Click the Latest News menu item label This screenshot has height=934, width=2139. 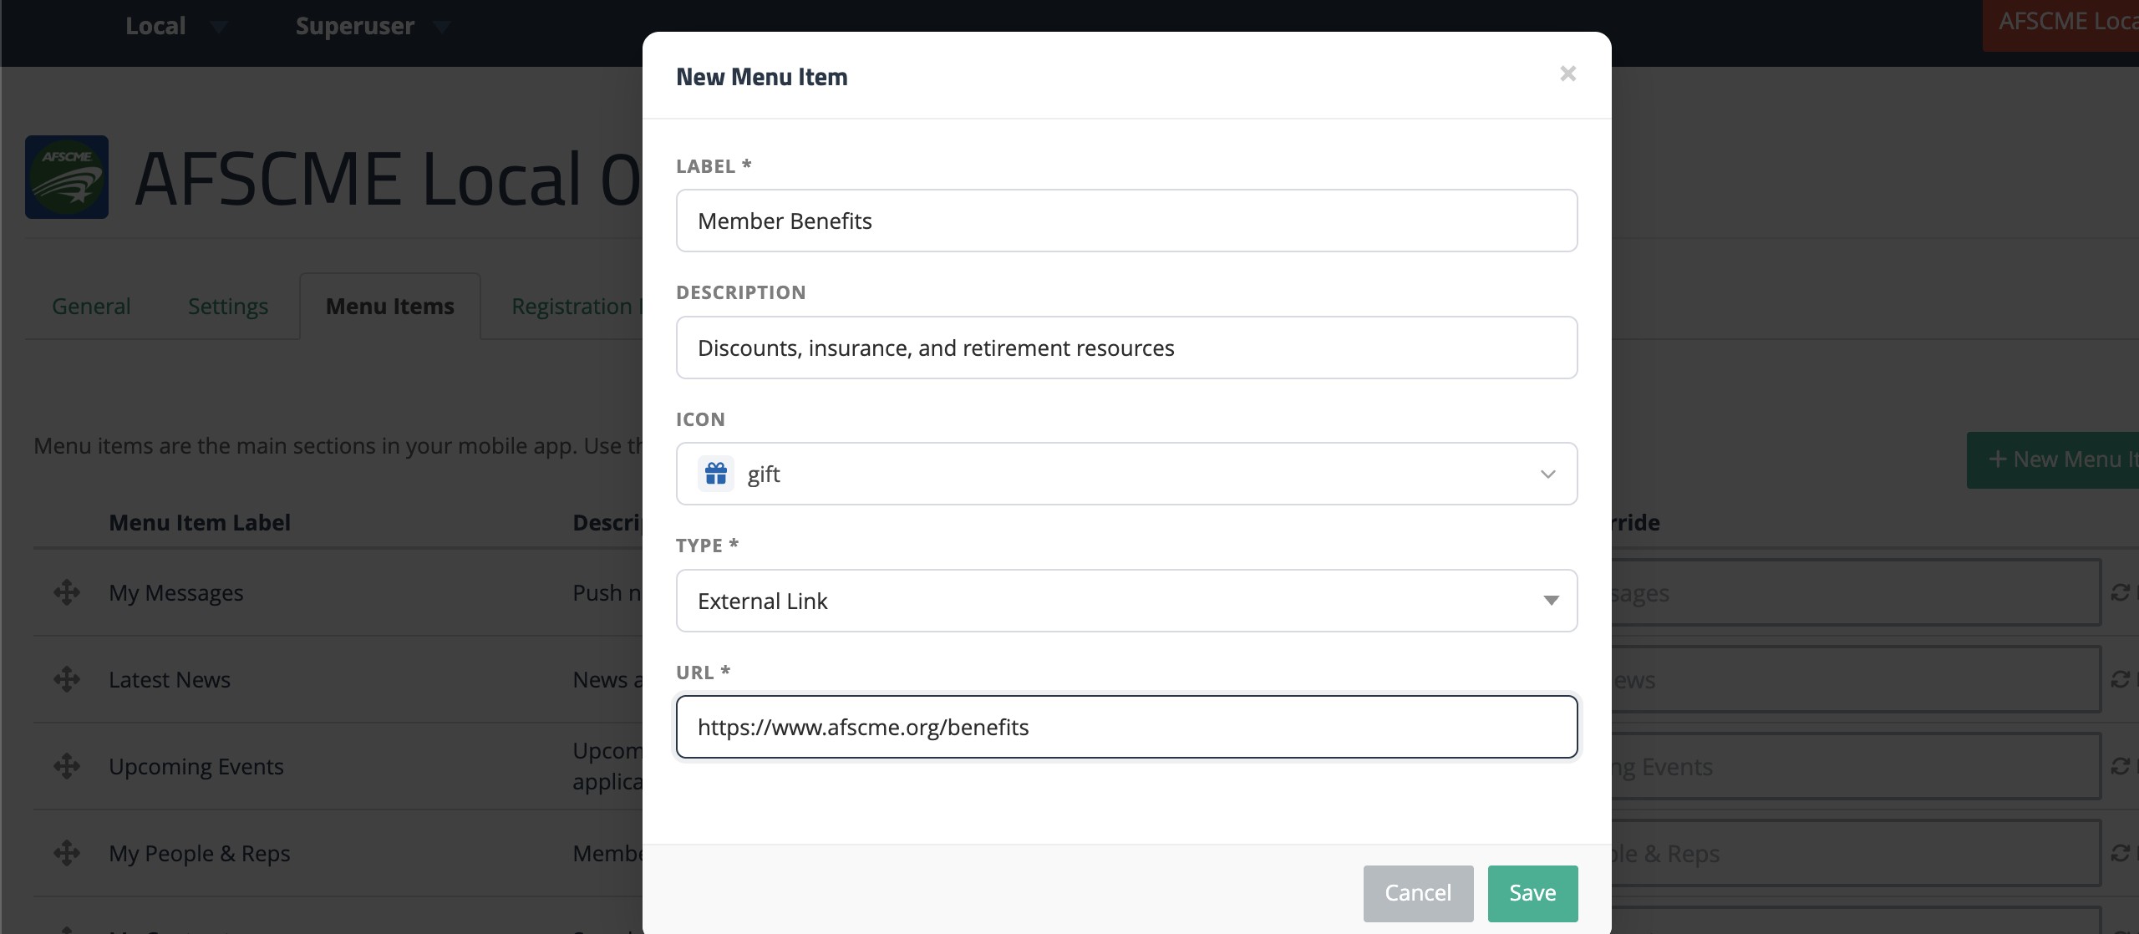pos(170,680)
